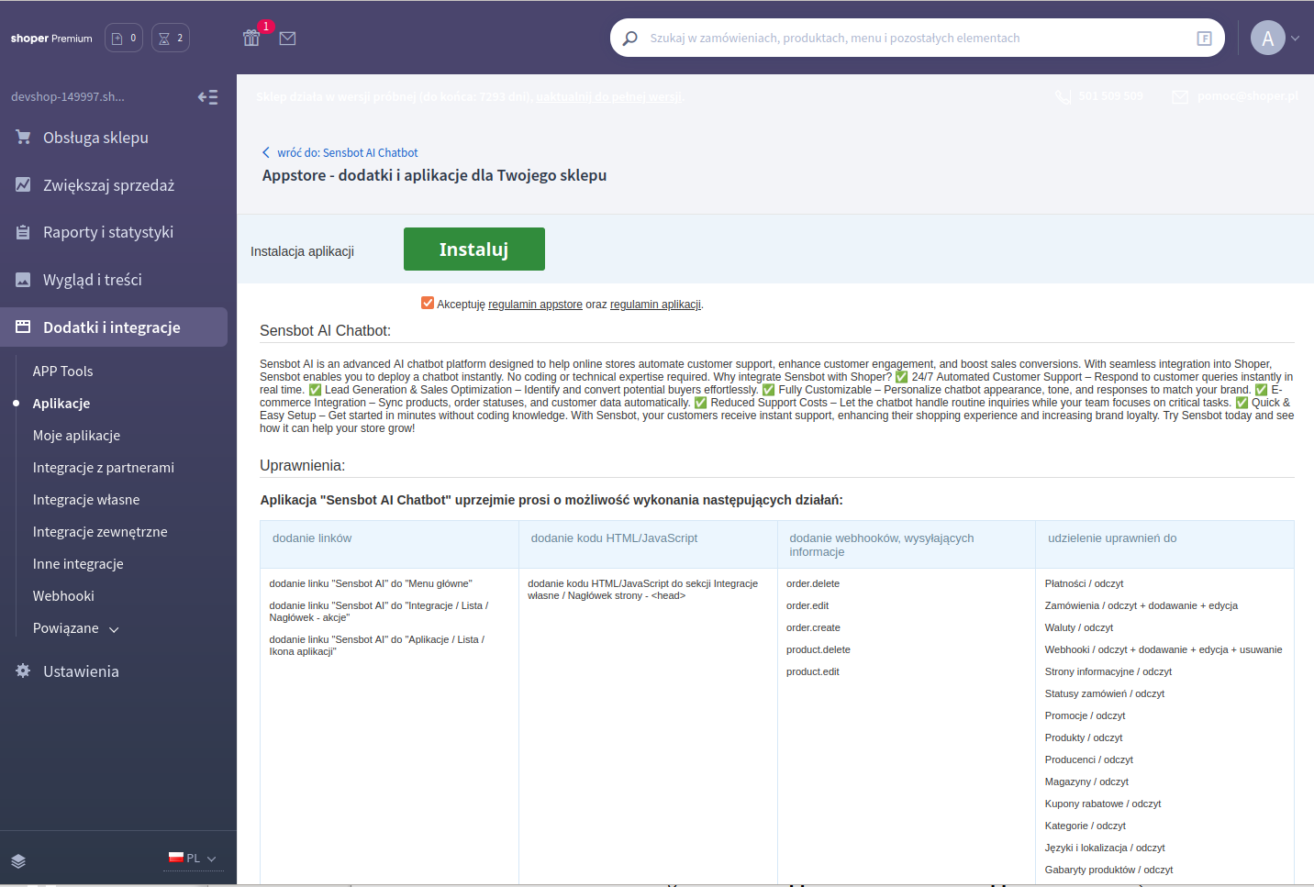Image resolution: width=1314 pixels, height=887 pixels.
Task: Click the product.edit webhook entry
Action: [813, 671]
